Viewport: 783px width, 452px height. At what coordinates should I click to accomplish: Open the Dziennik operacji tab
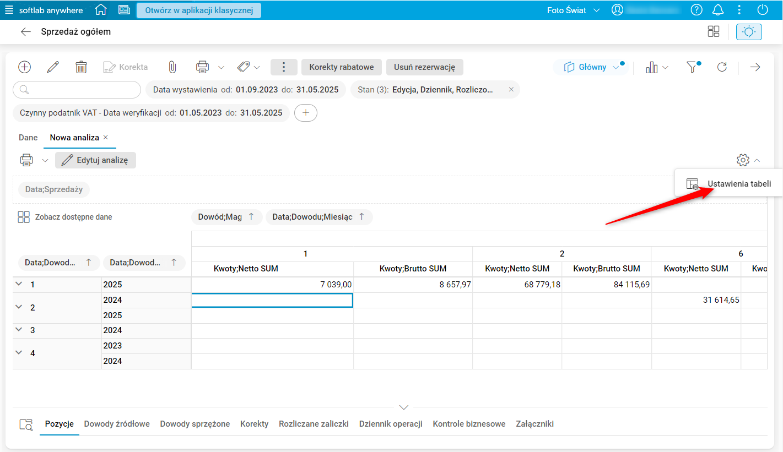[x=391, y=424]
